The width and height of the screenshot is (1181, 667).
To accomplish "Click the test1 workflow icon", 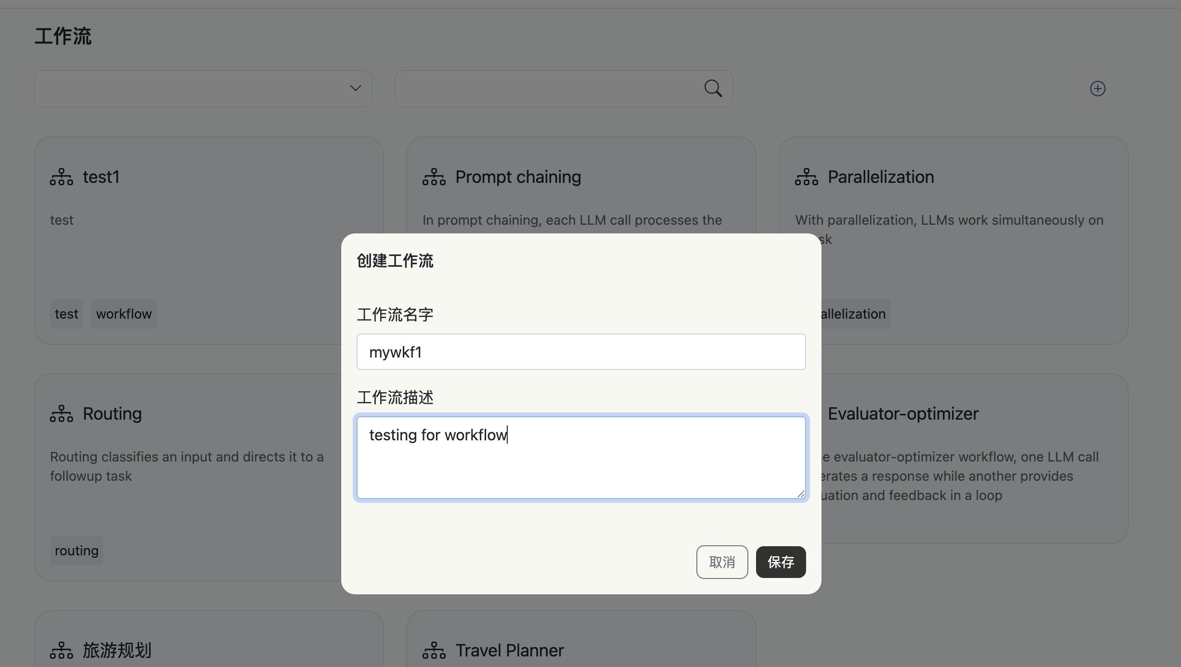I will (x=62, y=177).
